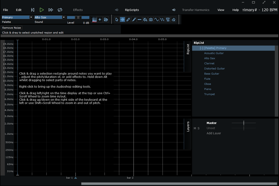
Task: Open the View menu
Action: pos(221,10)
